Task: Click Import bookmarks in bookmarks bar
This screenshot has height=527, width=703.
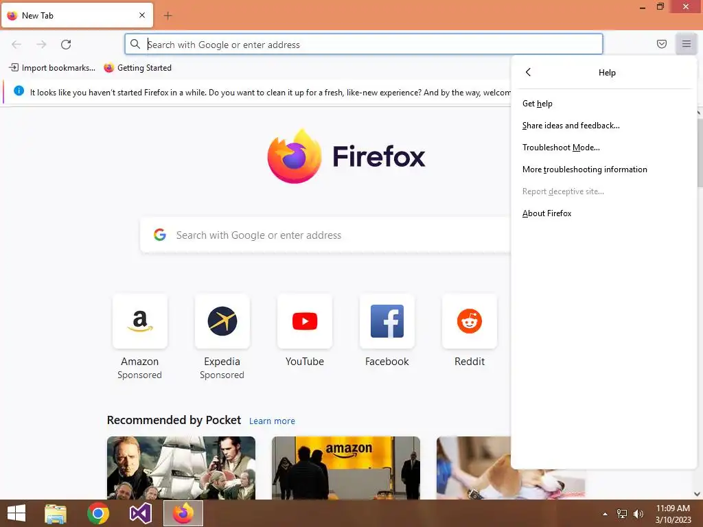Action: [52, 68]
